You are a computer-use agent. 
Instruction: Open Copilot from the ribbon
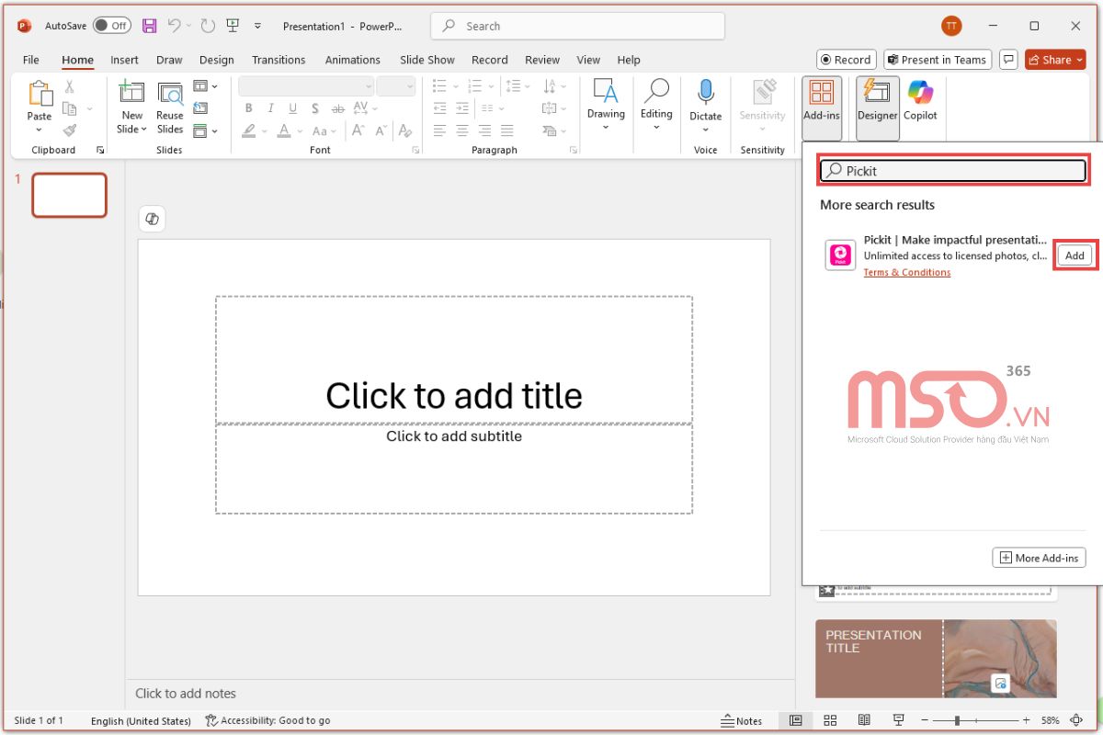pyautogui.click(x=920, y=99)
